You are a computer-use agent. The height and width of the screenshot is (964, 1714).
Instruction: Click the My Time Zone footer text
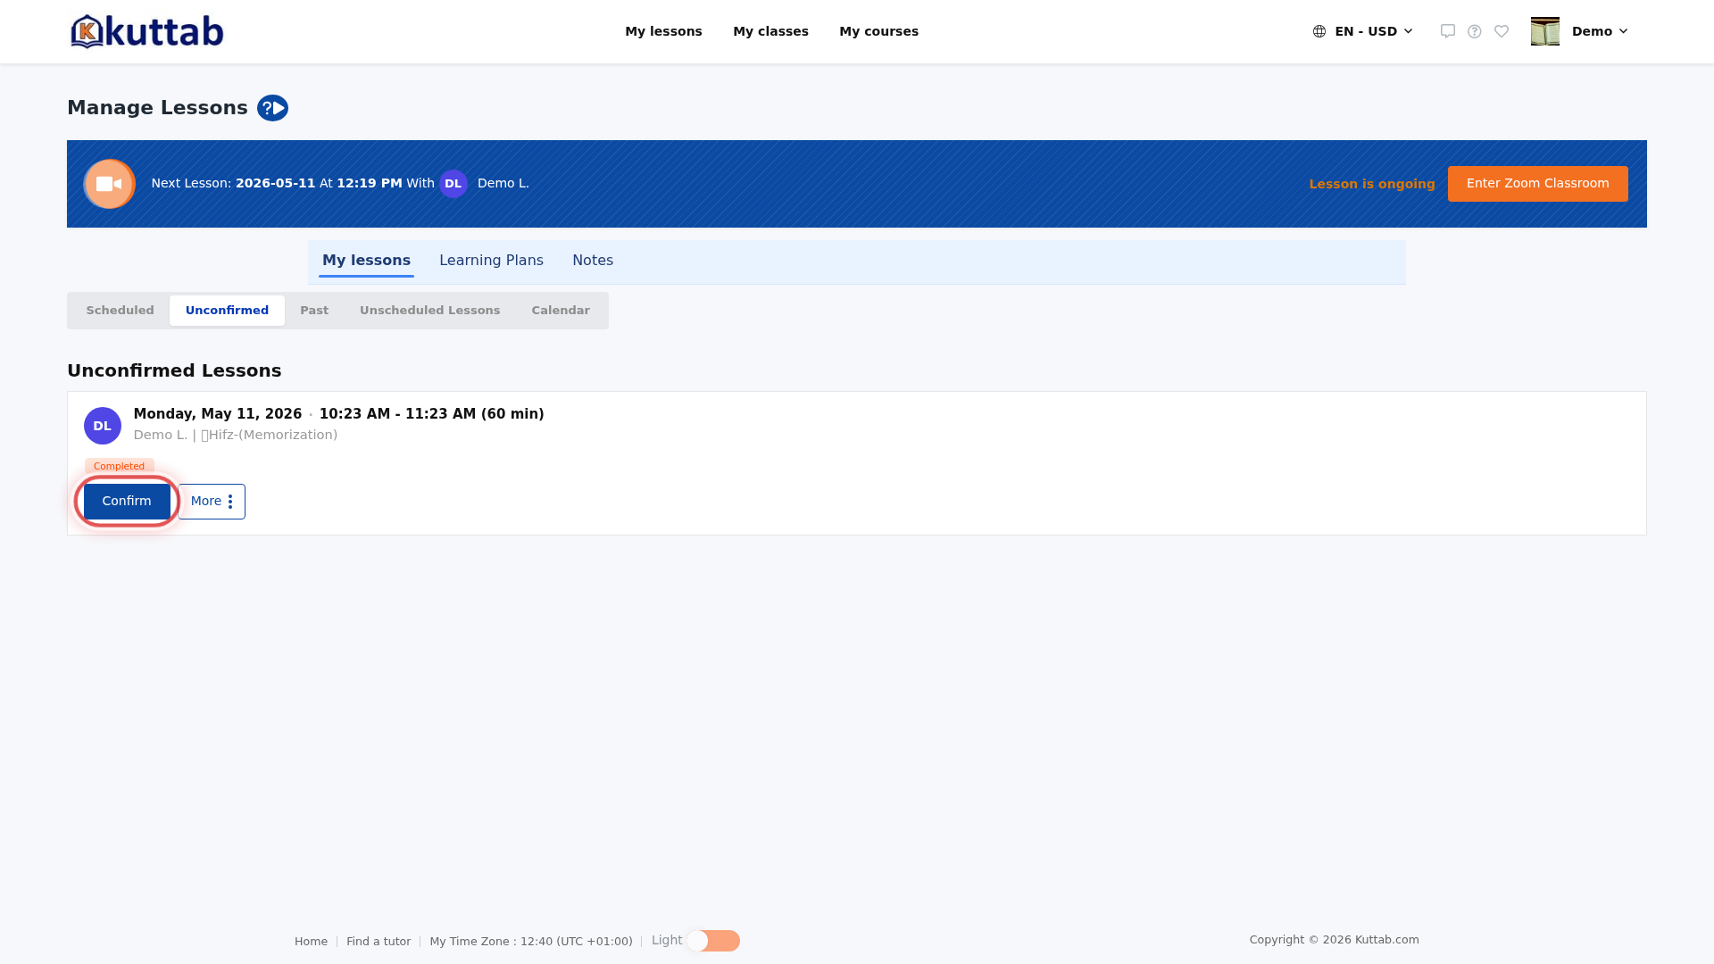pos(531,942)
